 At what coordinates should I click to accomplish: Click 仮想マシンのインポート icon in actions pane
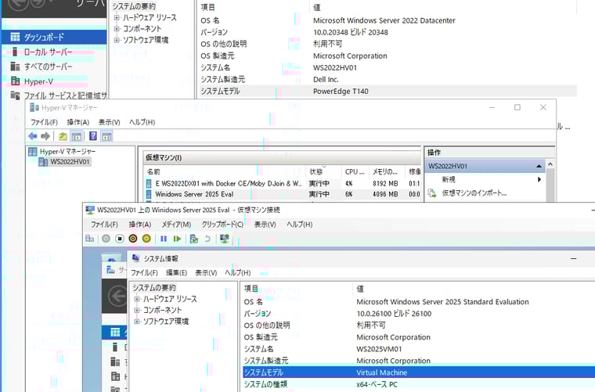432,193
